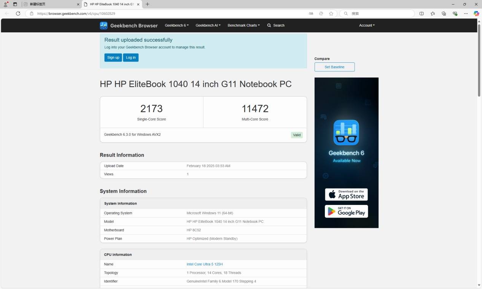Click the Set Baseline button
482x289 pixels.
334,67
